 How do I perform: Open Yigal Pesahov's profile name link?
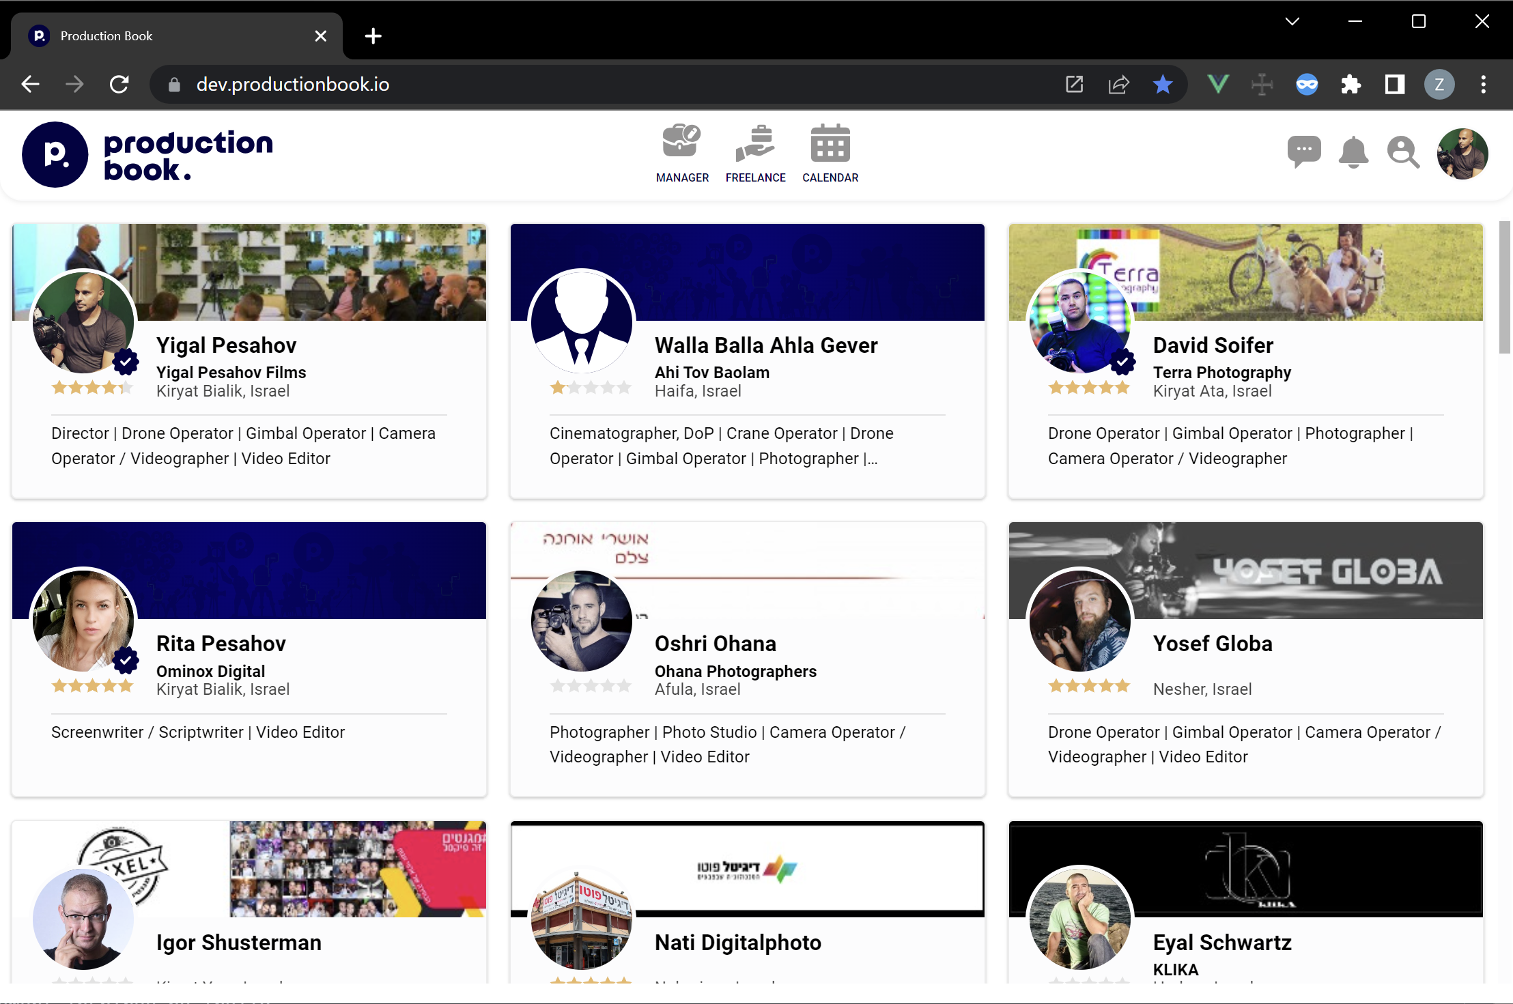coord(226,345)
